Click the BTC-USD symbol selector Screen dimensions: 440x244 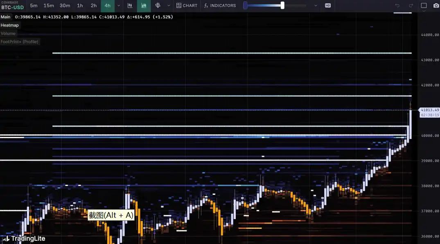click(12, 7)
